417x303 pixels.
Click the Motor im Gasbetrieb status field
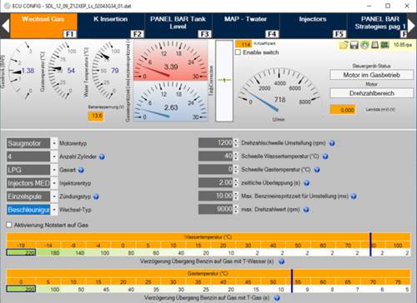371,75
